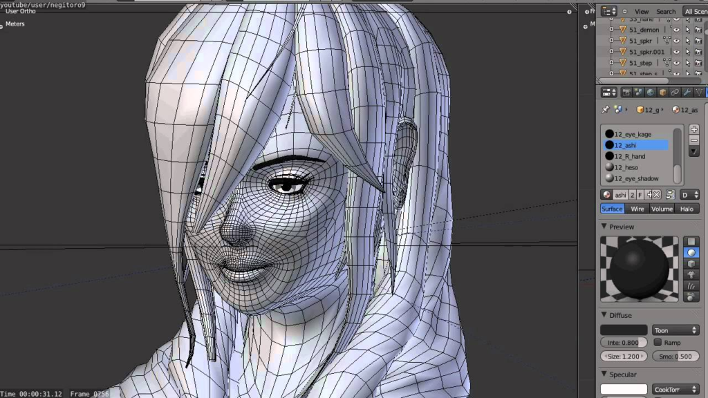The width and height of the screenshot is (708, 398).
Task: Select the cube preview type icon
Action: pos(691,264)
